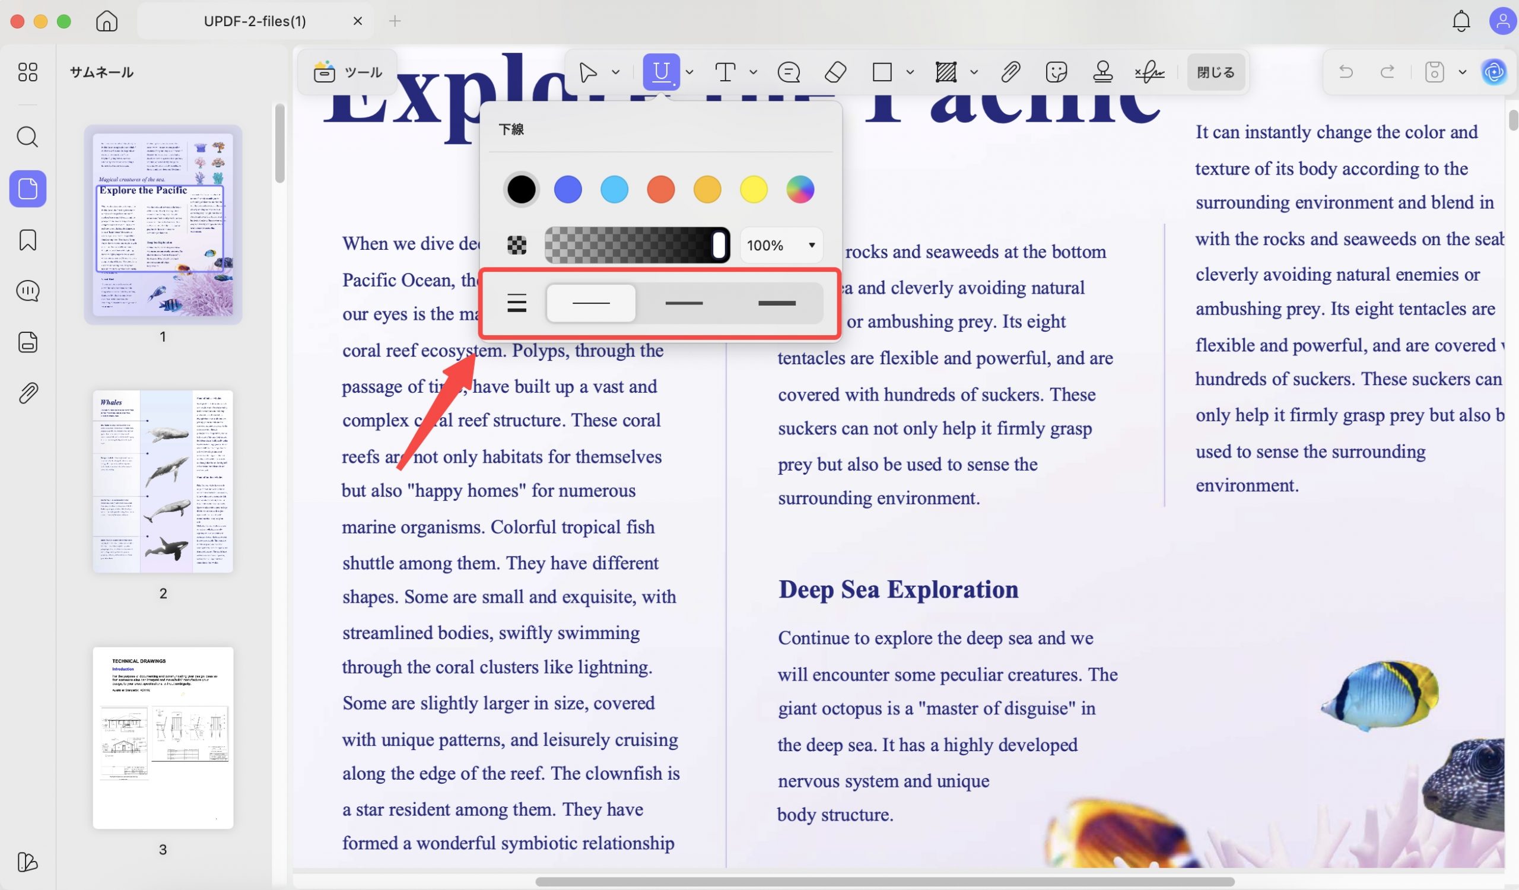The width and height of the screenshot is (1519, 890).
Task: Select the thinnest underline thickness
Action: click(591, 303)
